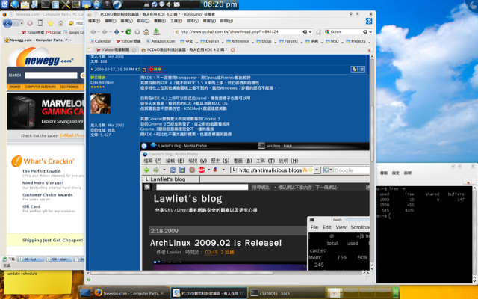Click the volume speaker icon in the system tray

point(169,4)
